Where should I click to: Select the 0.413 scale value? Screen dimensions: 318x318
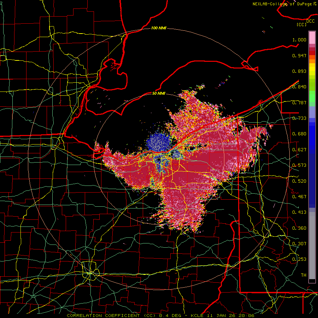tap(299, 212)
